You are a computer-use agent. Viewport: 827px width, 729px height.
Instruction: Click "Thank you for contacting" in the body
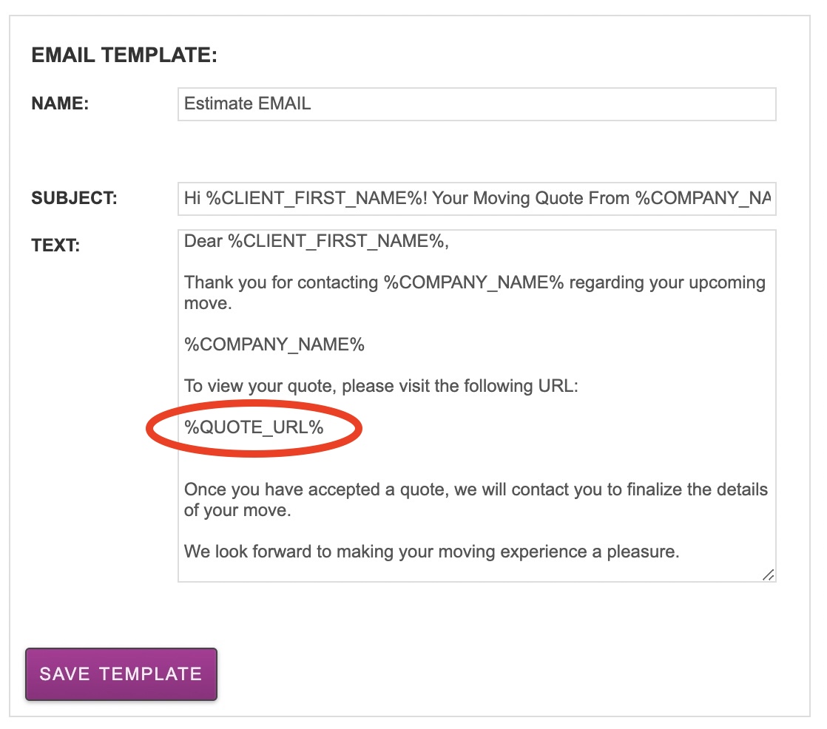(281, 283)
